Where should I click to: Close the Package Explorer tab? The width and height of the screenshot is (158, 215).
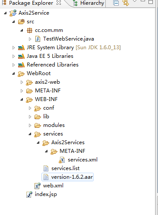click(x=59, y=3)
